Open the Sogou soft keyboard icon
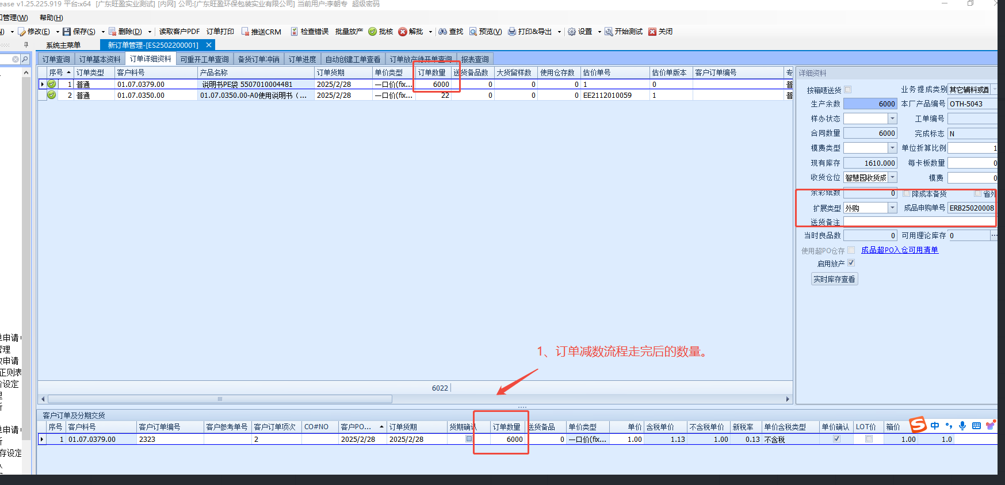This screenshot has height=485, width=1005. 976,426
